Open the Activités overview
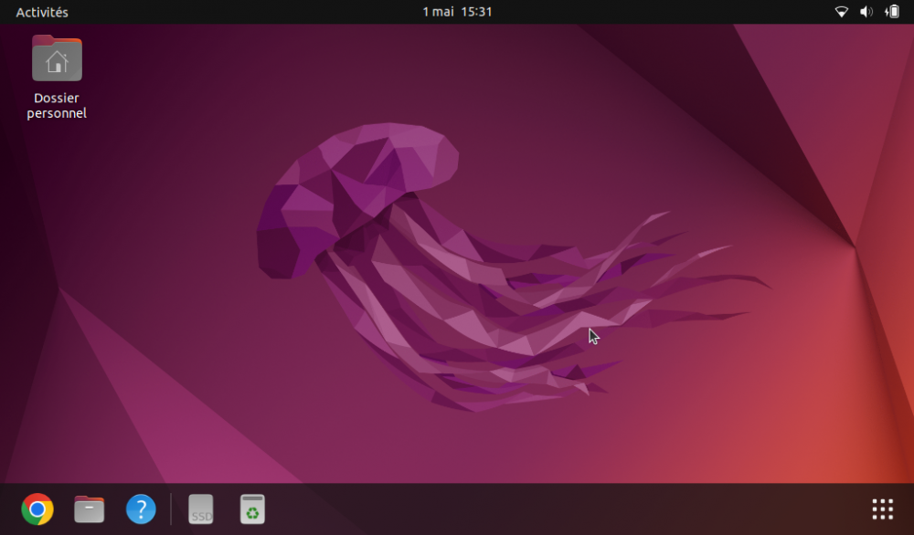This screenshot has width=914, height=535. (x=42, y=12)
